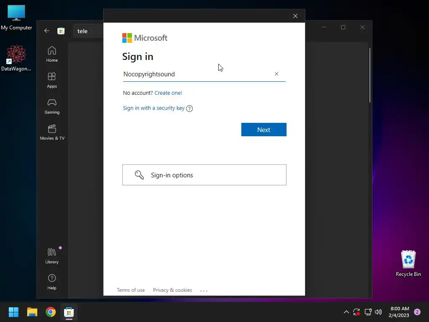
Task: Close the Microsoft Store window
Action: [x=362, y=27]
